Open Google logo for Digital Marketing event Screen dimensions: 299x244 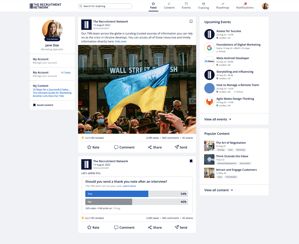(209, 48)
